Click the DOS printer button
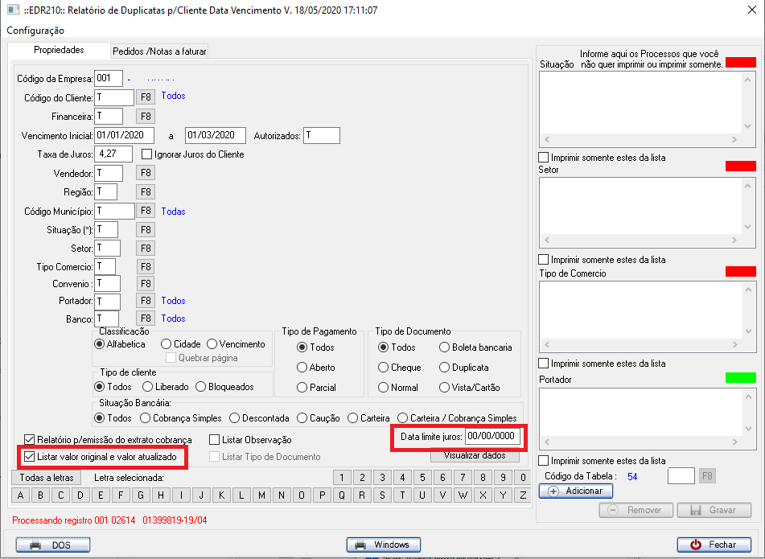Image resolution: width=765 pixels, height=559 pixels. coord(52,545)
